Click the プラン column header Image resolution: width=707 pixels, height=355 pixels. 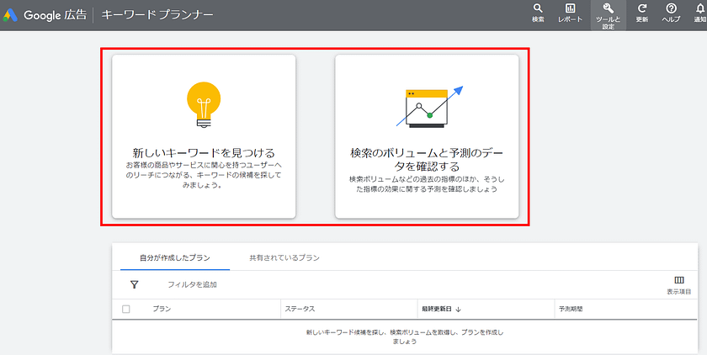click(x=162, y=310)
